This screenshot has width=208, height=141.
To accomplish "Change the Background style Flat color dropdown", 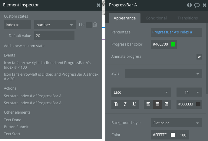I will pos(176,123).
